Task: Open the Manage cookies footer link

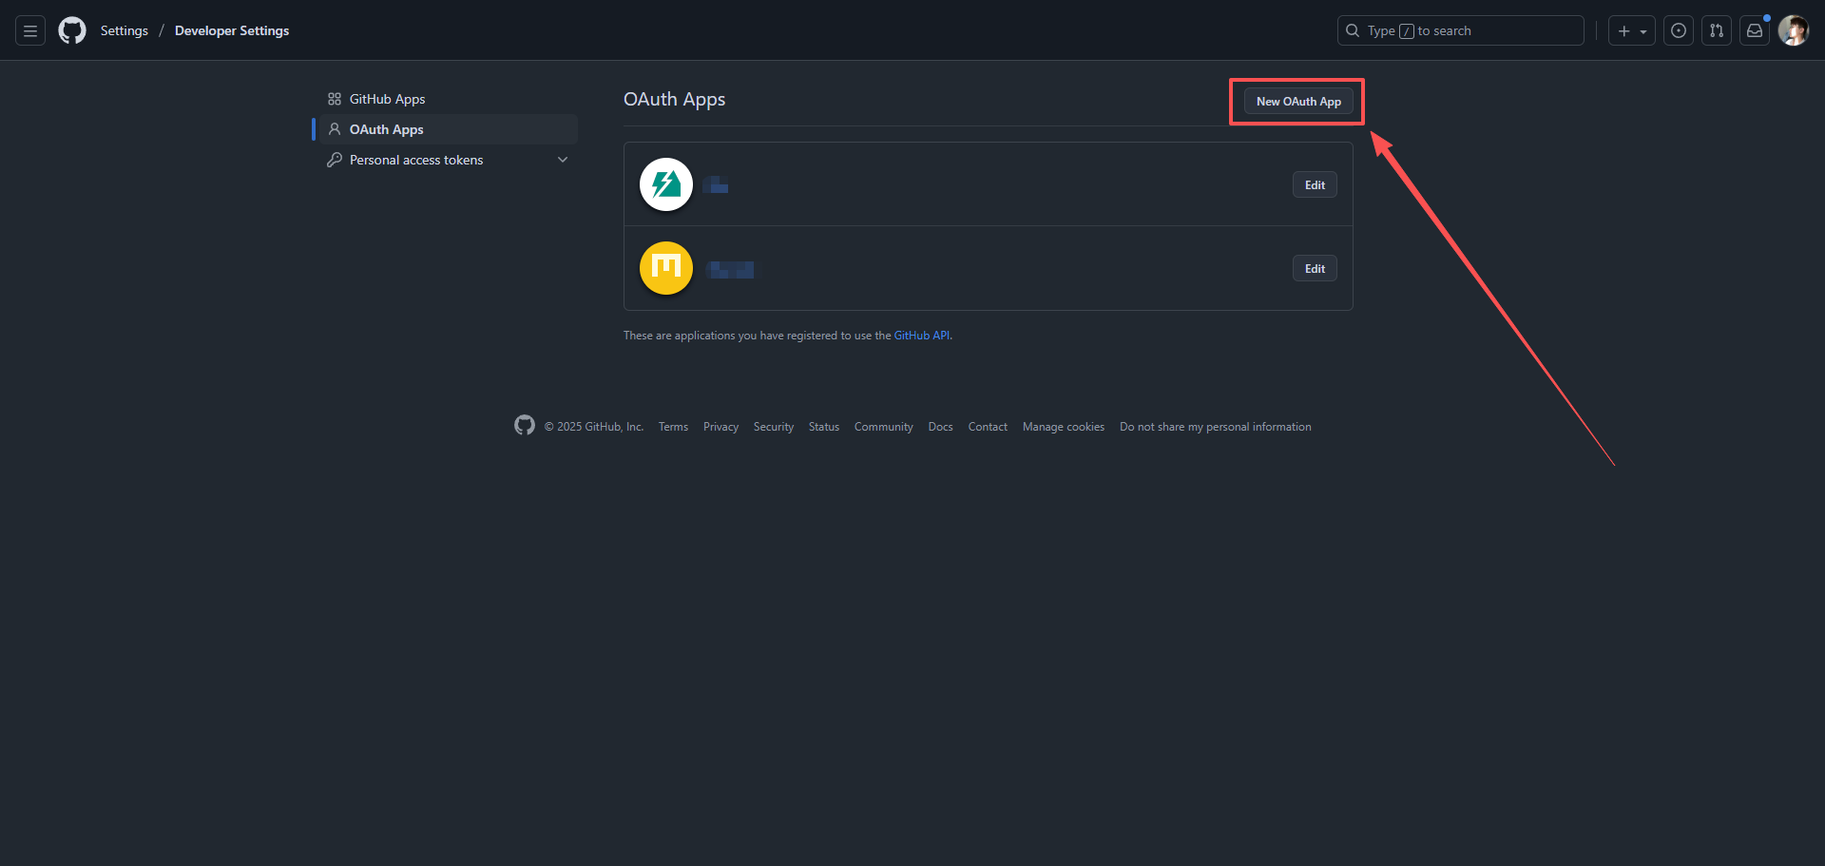Action: point(1063,427)
